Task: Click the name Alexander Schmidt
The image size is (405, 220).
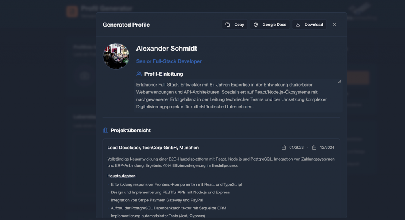Action: coord(167,48)
